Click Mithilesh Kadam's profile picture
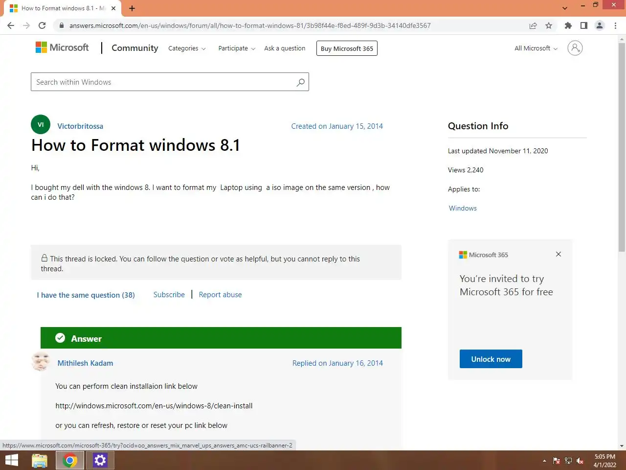This screenshot has height=470, width=626. click(41, 362)
